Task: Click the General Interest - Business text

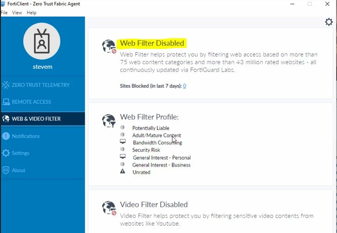Action: (x=161, y=165)
